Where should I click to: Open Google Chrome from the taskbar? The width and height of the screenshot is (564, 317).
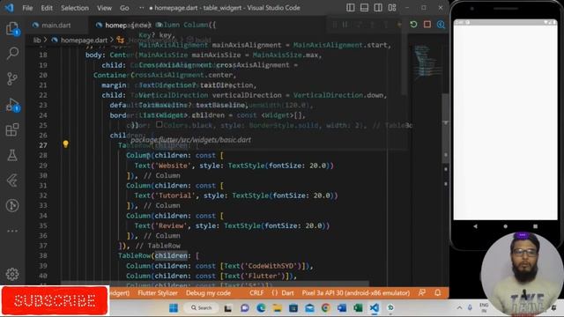point(325,308)
